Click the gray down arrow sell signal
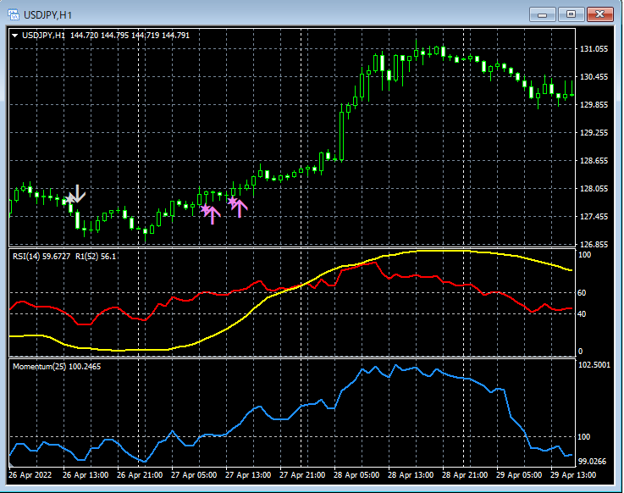This screenshot has width=624, height=493. point(76,194)
